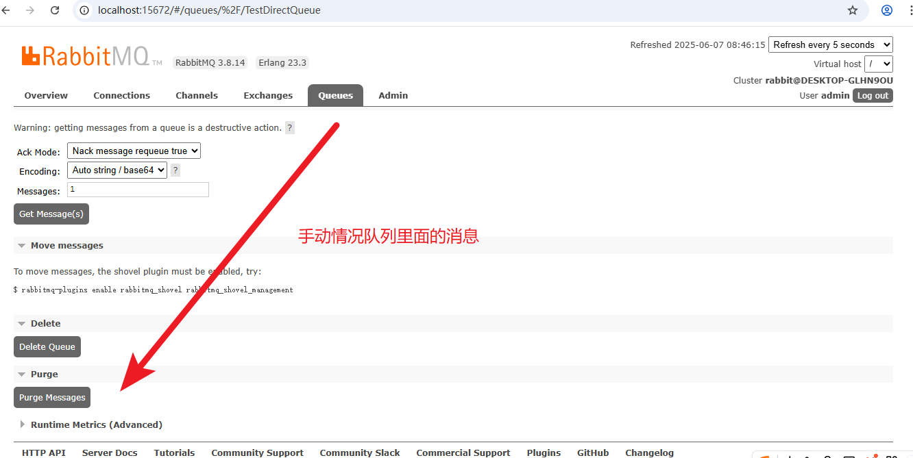Screen dimensions: 913x458
Task: Click the Delete Queue button
Action: [47, 347]
